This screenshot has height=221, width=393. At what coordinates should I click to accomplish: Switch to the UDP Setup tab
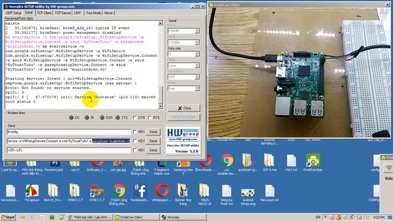[14, 13]
